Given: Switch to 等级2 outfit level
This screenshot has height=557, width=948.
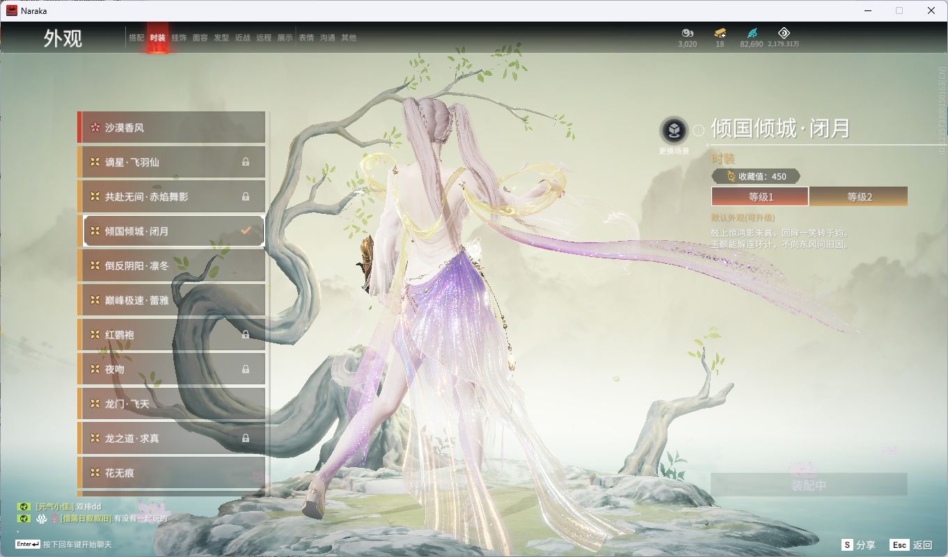Looking at the screenshot, I should pos(859,196).
